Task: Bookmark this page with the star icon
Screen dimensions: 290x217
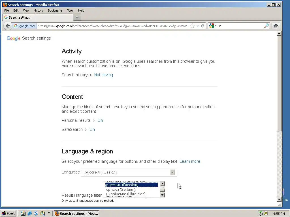Action: coord(192,26)
